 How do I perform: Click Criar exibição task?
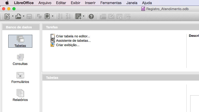[x=65, y=45]
